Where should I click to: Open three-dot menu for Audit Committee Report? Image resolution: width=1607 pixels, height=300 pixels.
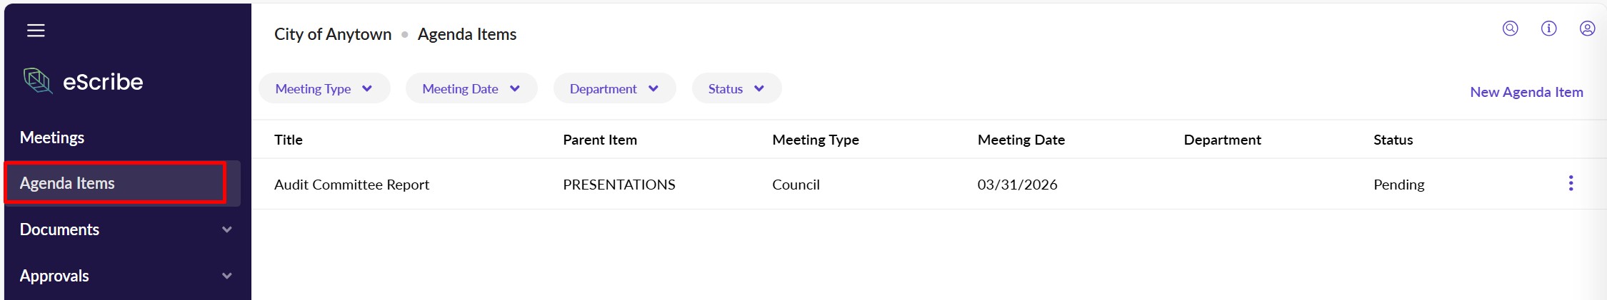(x=1571, y=183)
